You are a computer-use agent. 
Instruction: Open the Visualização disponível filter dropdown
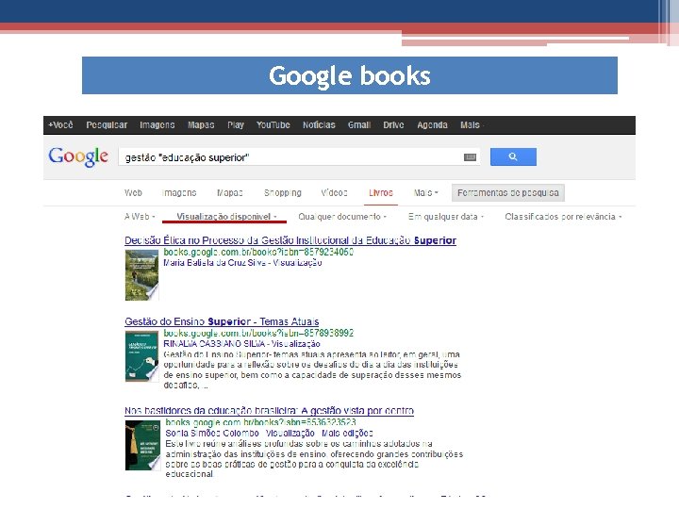tap(226, 217)
